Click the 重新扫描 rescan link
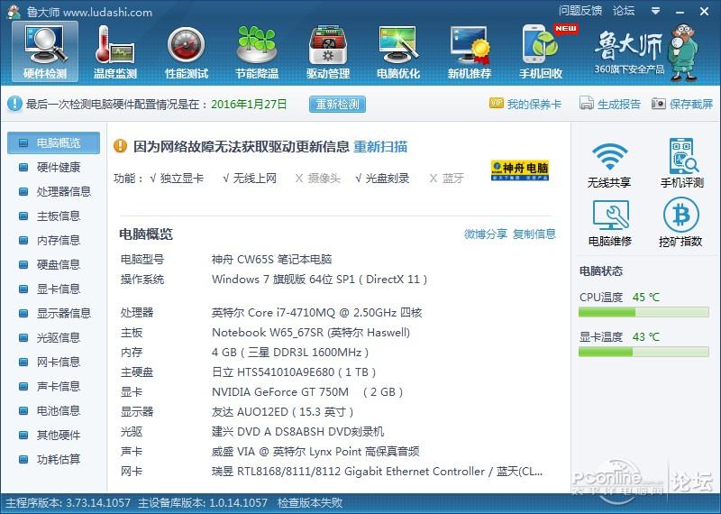The height and width of the screenshot is (514, 721). (380, 146)
